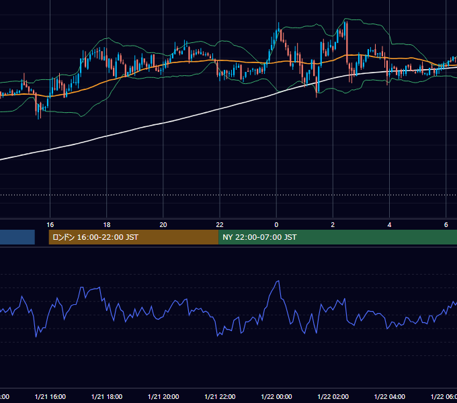Click the NY 22:00-07:00 JST session bar
The height and width of the screenshot is (403, 457).
337,237
